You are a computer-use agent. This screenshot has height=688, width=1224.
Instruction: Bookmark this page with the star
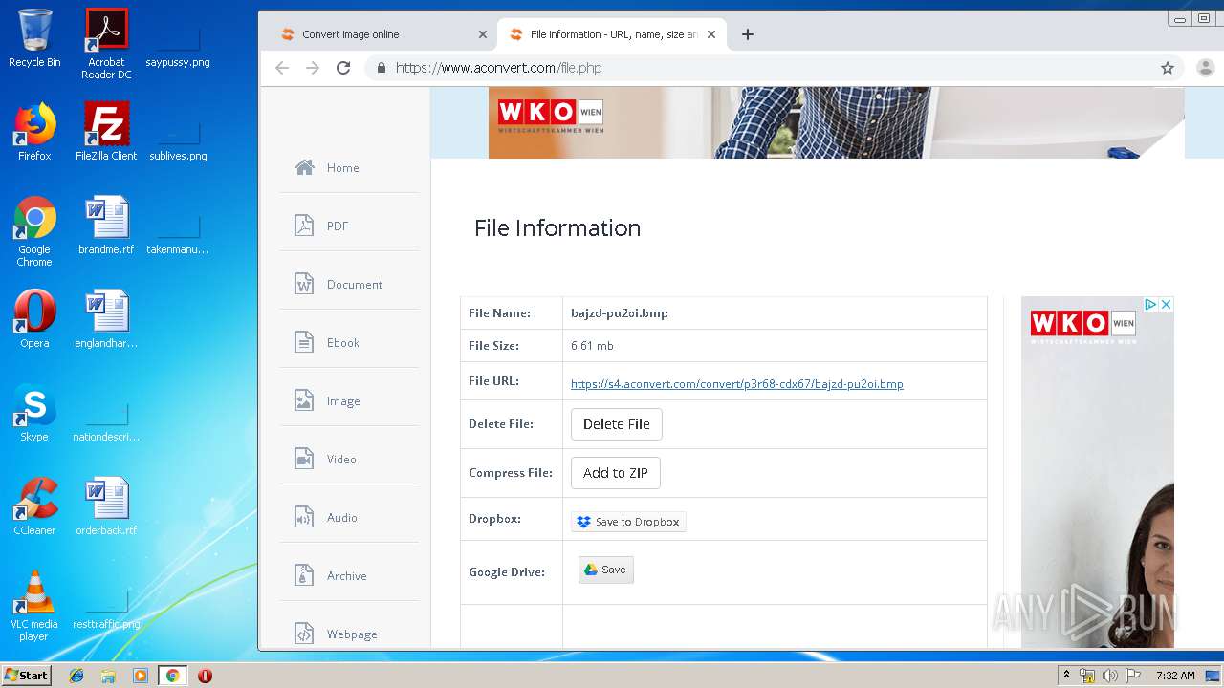pos(1168,68)
